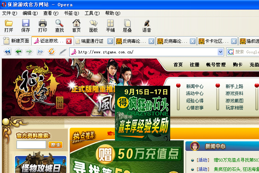
Task: Open the 工具(T) menu
Action: [92, 13]
